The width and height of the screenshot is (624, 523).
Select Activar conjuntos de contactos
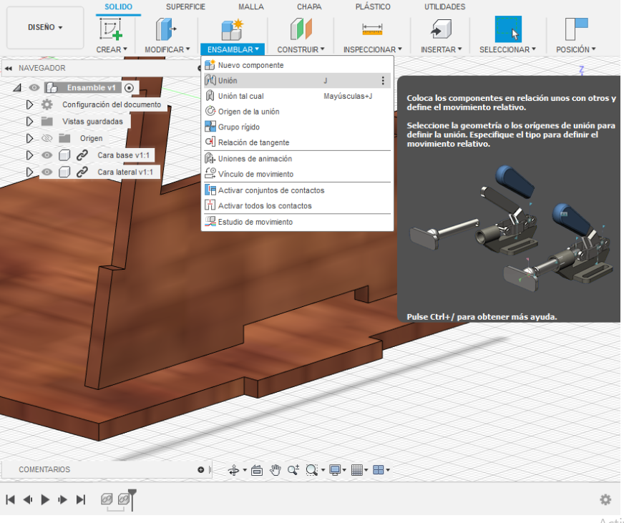pos(297,190)
